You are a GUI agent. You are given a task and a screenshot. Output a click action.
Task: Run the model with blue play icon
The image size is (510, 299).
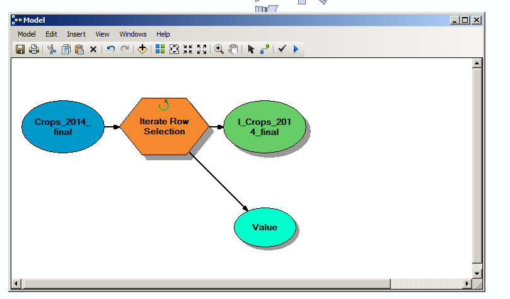tap(296, 49)
